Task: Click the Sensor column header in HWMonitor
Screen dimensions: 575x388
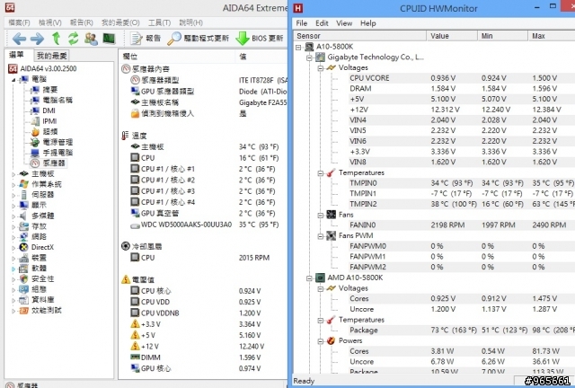Action: [x=360, y=36]
